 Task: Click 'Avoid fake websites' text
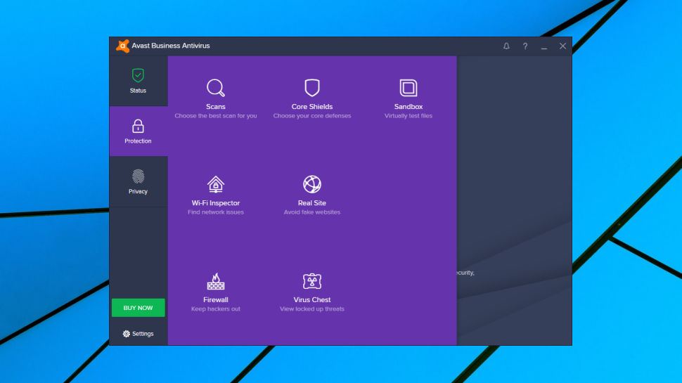point(312,213)
